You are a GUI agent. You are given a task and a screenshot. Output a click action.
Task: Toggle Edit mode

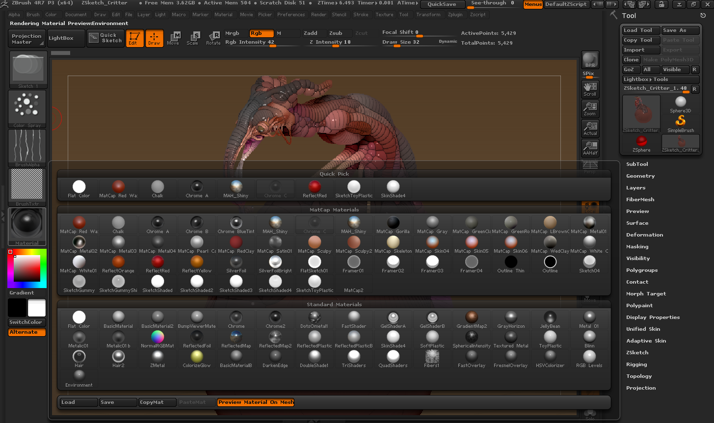[134, 38]
